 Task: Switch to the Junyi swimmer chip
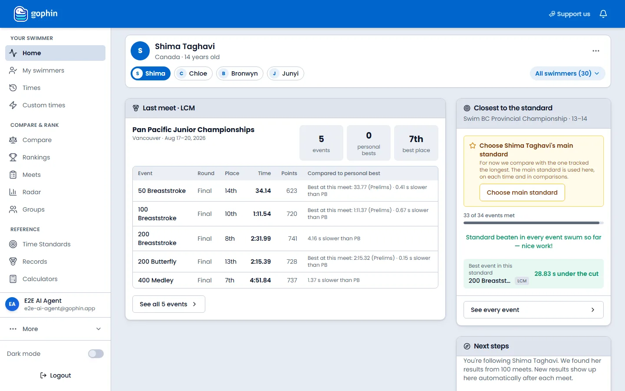click(286, 73)
